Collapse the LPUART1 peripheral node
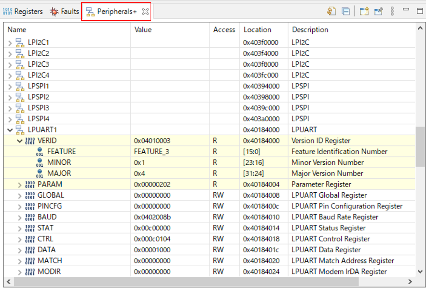Screen dimensions: 426x288 pyautogui.click(x=10, y=130)
